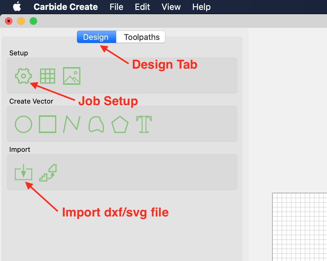Image resolution: width=327 pixels, height=261 pixels.
Task: Open the View menu
Action: (x=171, y=7)
